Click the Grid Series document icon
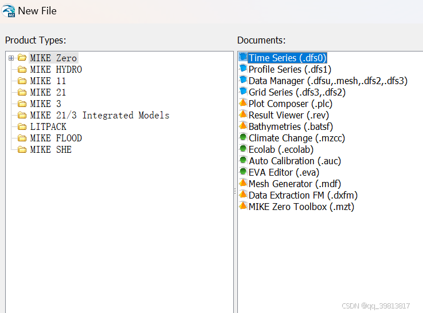Screen dimensions: 423x313 (243, 92)
